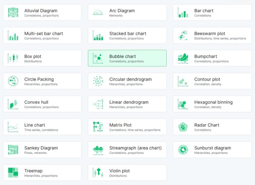Viewport: 255px width, 185px height.
Task: Select the Stacked bar chart icon
Action: [x=98, y=35]
